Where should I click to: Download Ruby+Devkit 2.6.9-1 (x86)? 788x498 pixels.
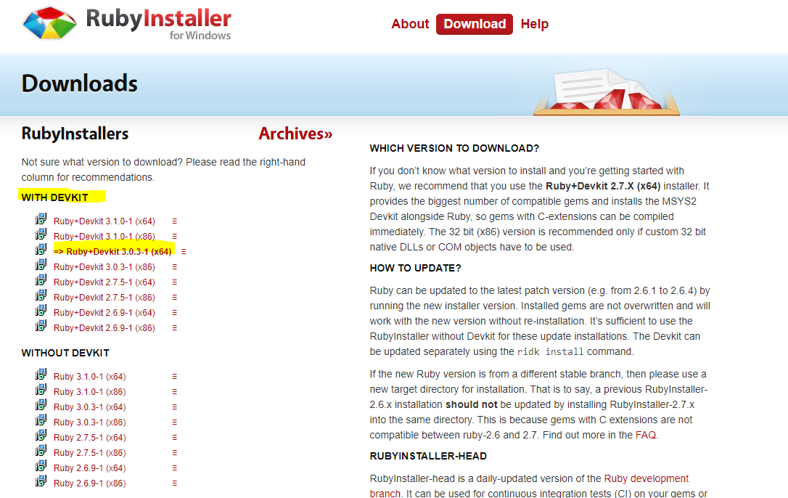coord(104,328)
